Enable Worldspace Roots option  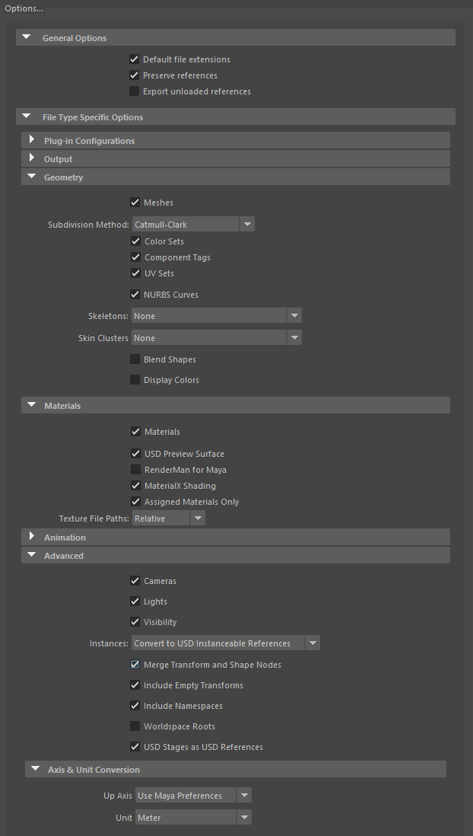click(135, 726)
